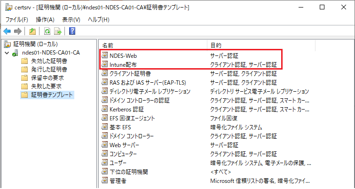Click ディレクトリ サービス電子メール レプリケーション purpose cell

[x=260, y=92]
